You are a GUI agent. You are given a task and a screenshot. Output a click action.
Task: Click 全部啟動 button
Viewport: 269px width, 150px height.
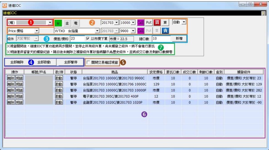[x=44, y=62]
